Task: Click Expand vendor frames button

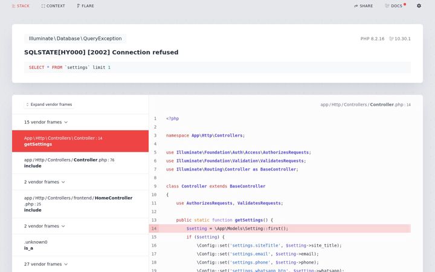Action: click(49, 105)
